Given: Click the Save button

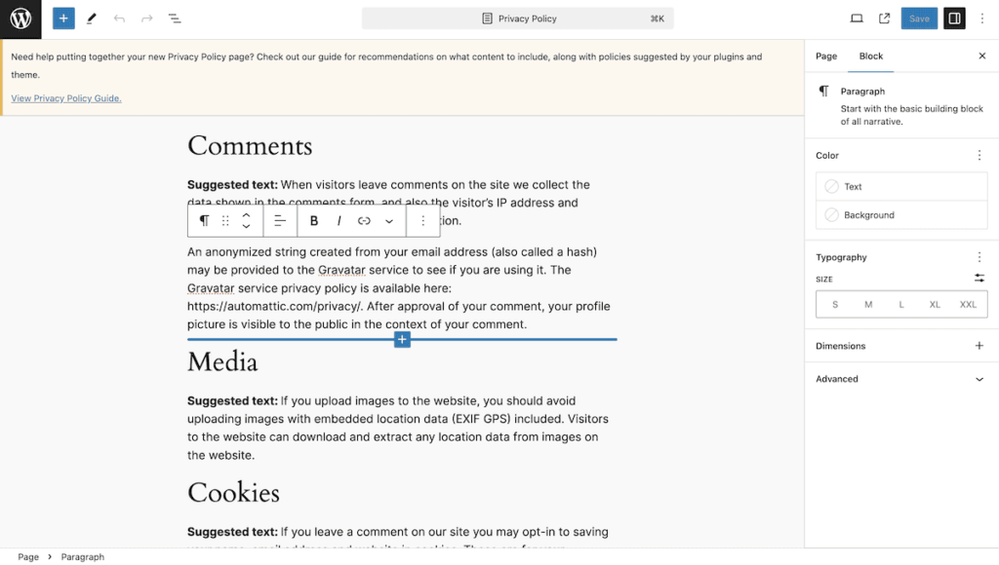Looking at the screenshot, I should pyautogui.click(x=919, y=19).
